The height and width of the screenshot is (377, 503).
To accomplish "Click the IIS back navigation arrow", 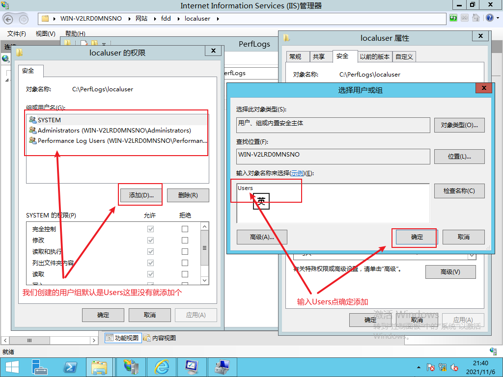I will point(8,19).
